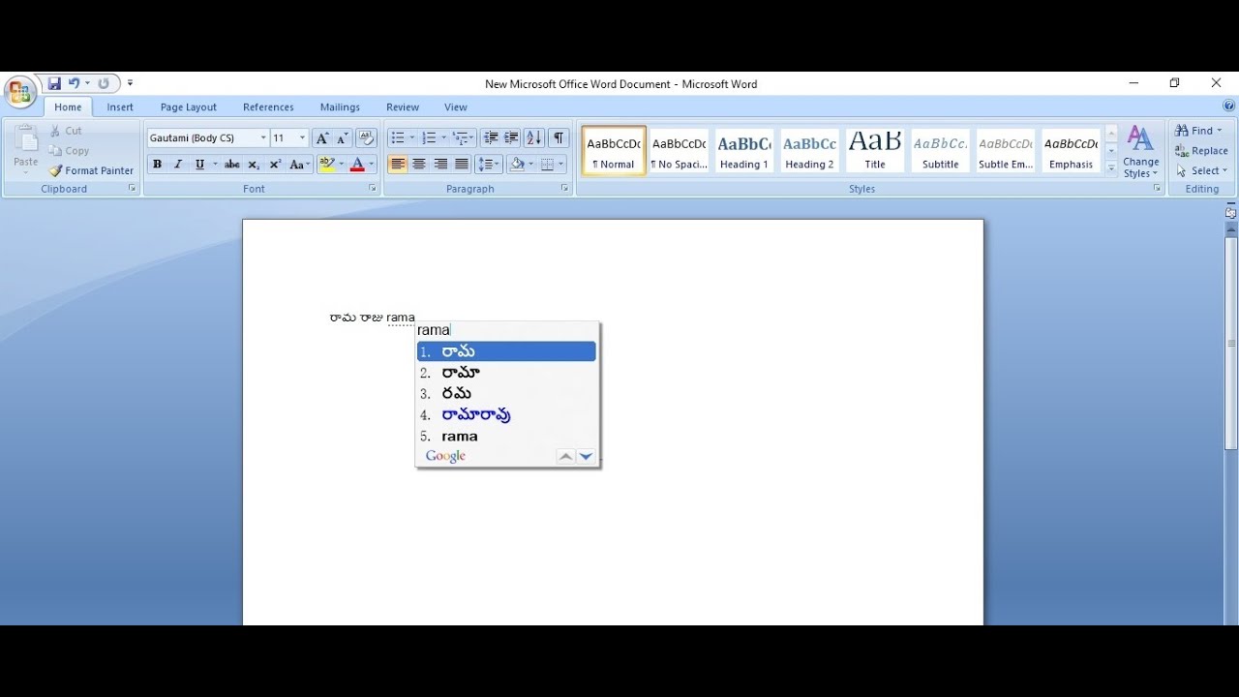Undo the last action
Viewport: 1239px width, 697px height.
74,84
